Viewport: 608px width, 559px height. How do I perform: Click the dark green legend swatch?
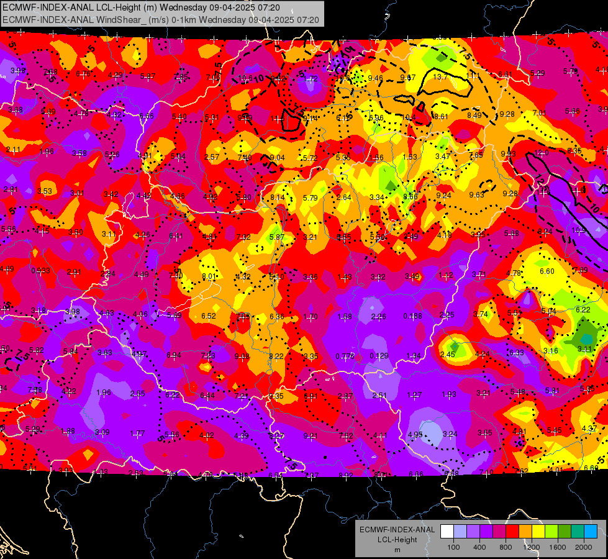click(565, 532)
